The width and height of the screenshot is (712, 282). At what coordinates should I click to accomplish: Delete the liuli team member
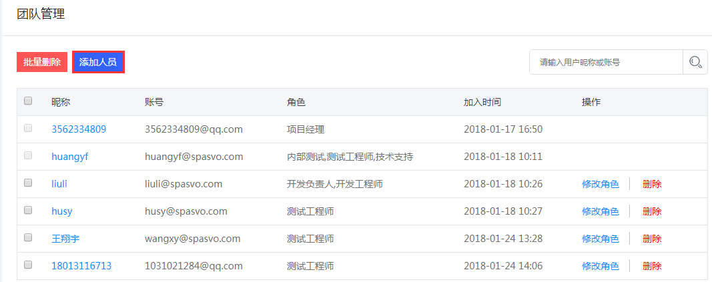click(x=652, y=184)
